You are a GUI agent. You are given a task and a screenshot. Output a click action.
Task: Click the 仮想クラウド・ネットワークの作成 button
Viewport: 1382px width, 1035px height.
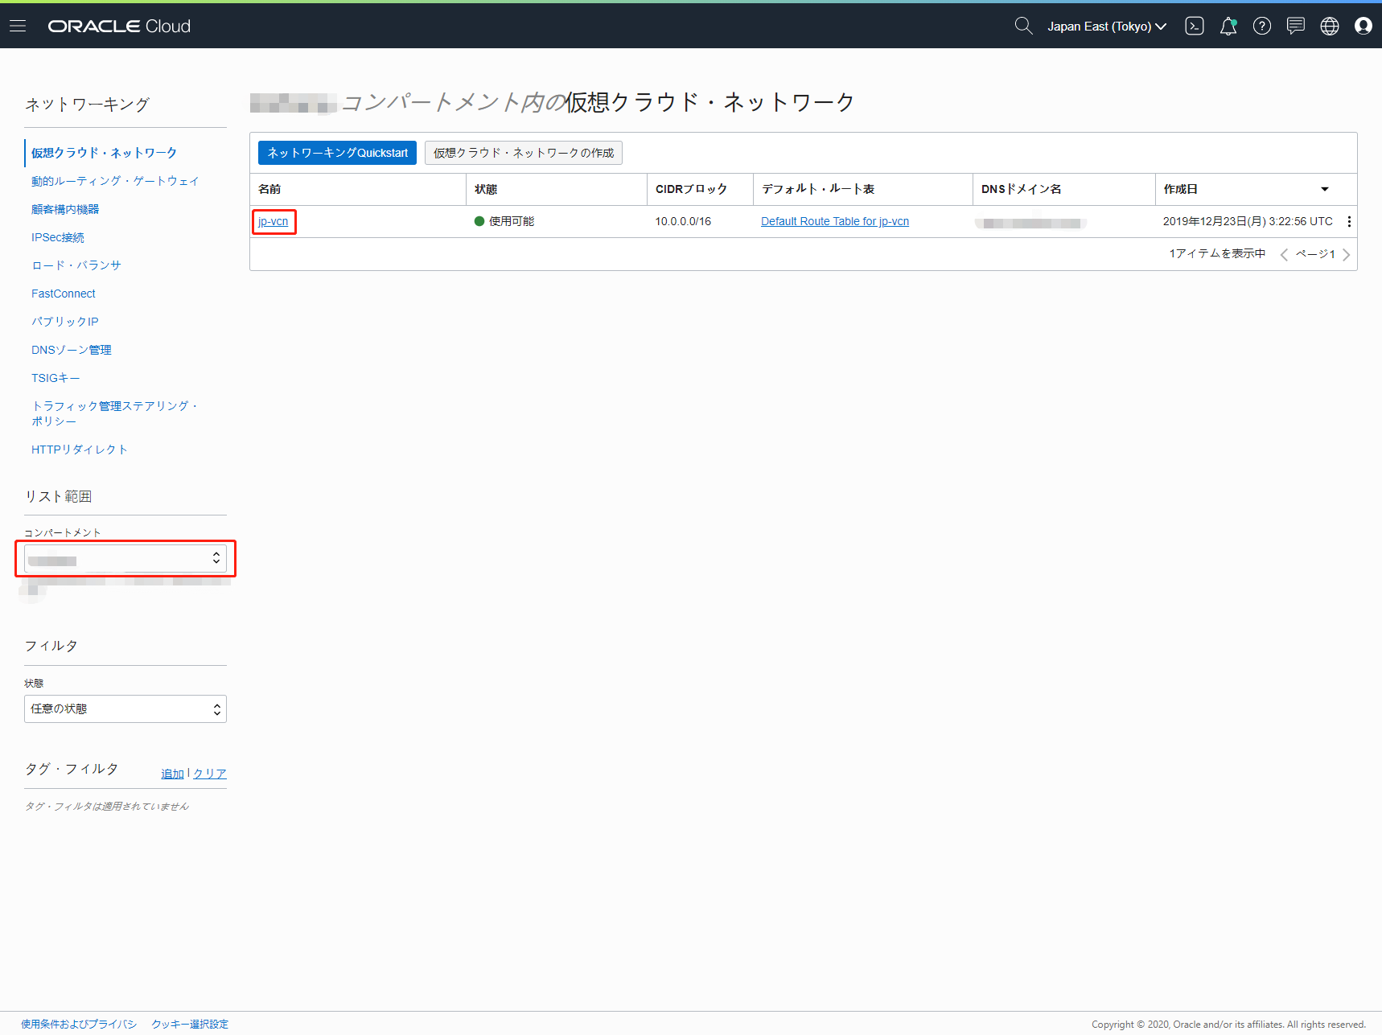[x=523, y=153]
